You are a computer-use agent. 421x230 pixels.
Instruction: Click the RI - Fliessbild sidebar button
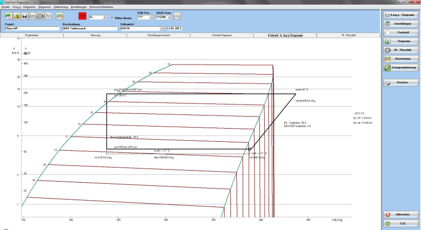point(400,50)
